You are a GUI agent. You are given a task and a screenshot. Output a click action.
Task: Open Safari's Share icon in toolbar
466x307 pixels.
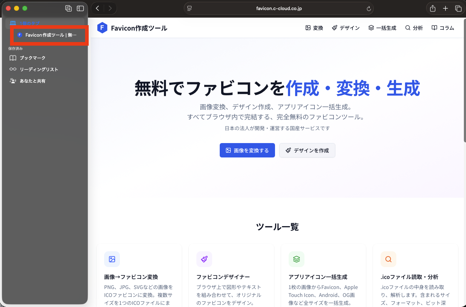(x=433, y=8)
